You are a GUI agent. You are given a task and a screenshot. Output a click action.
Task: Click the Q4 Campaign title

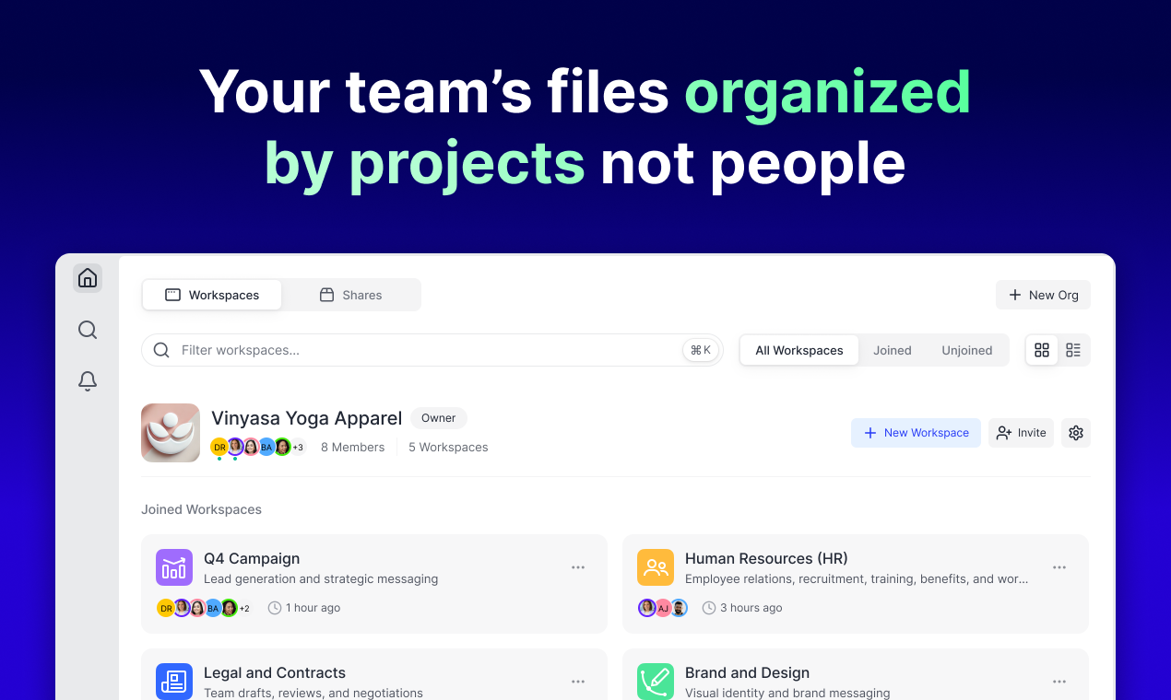252,558
